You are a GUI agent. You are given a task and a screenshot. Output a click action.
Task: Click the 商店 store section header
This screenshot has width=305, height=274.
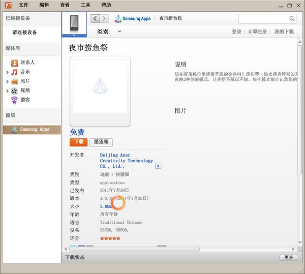pos(10,115)
